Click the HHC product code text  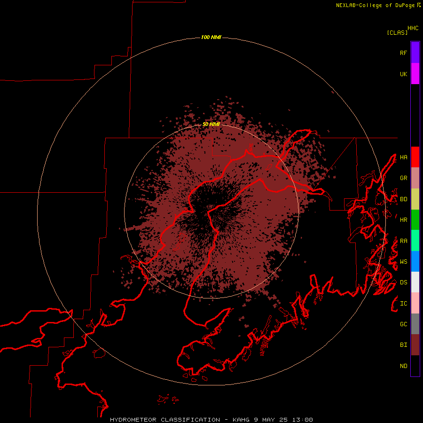tap(413, 28)
